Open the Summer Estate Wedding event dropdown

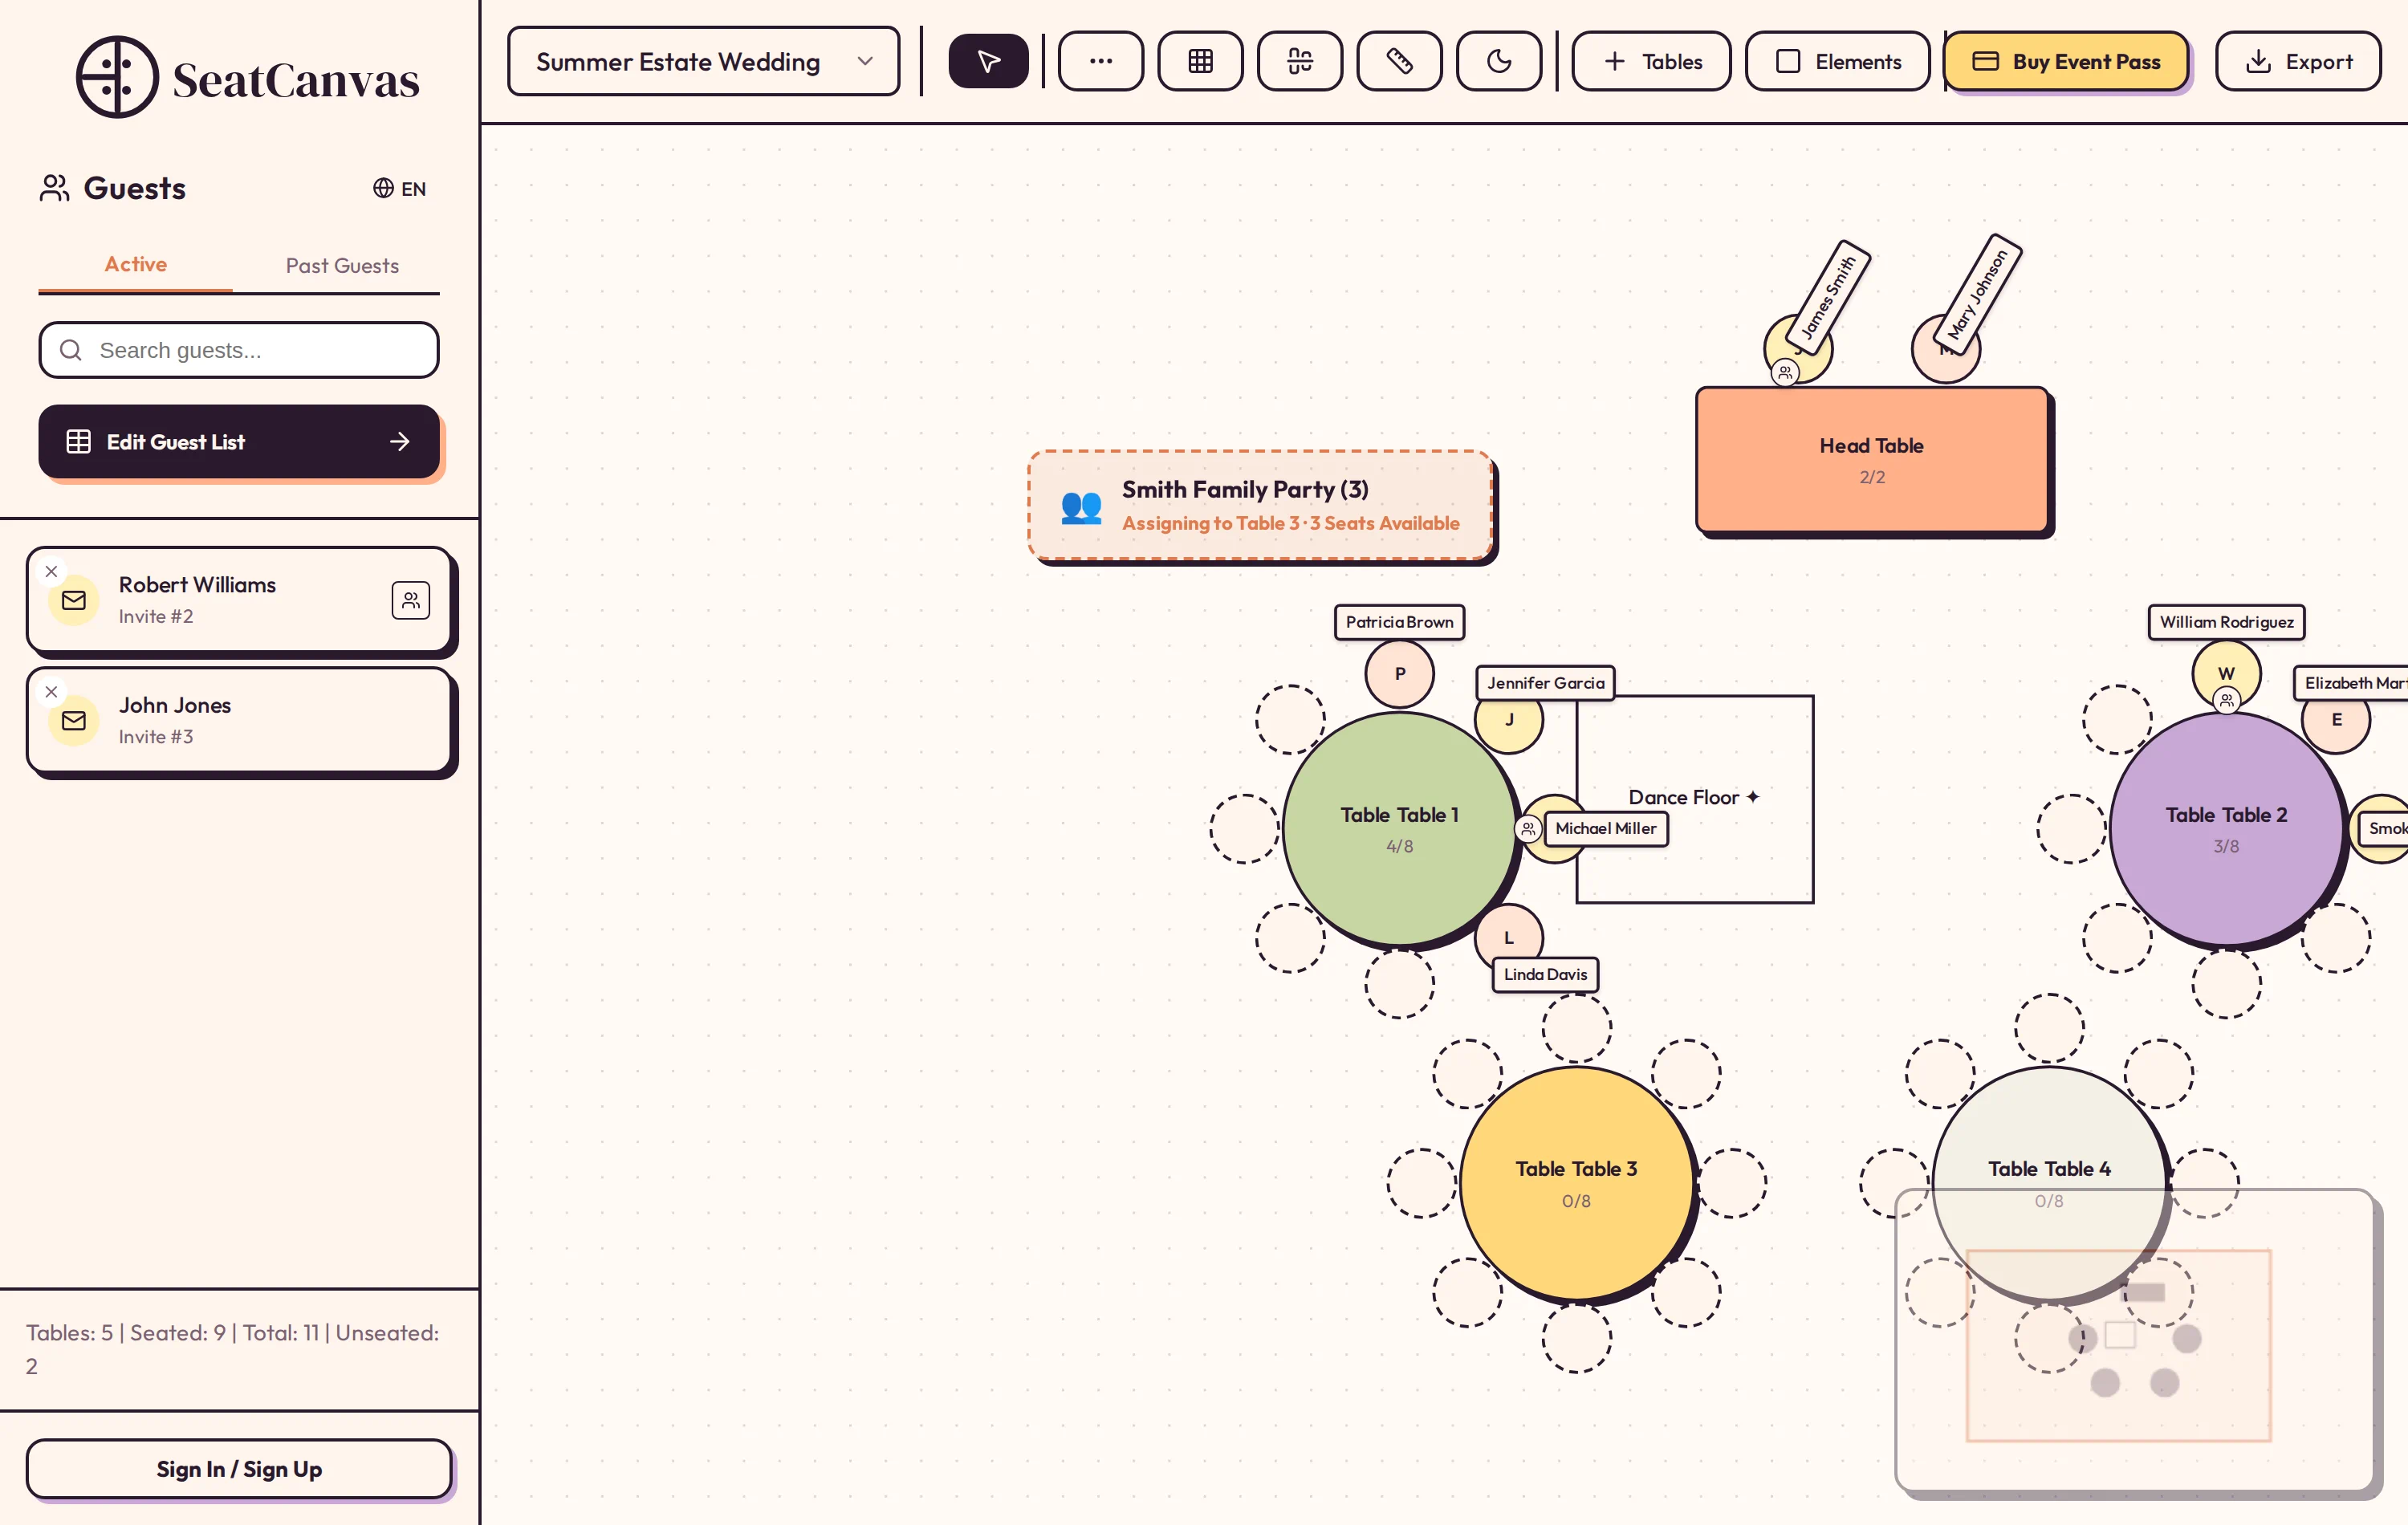coord(703,61)
